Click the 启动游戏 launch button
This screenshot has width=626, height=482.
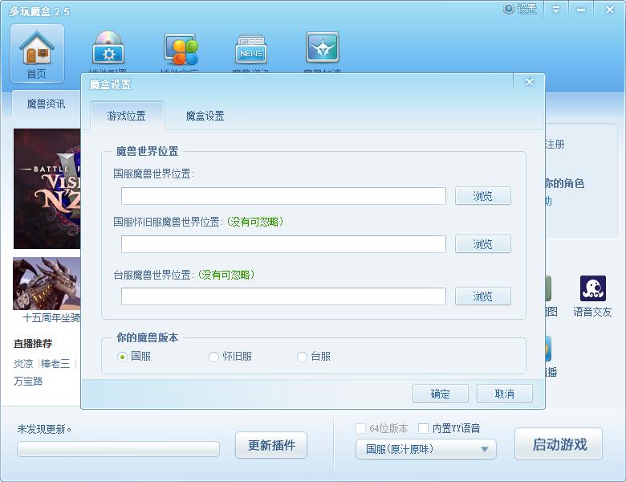(x=559, y=444)
